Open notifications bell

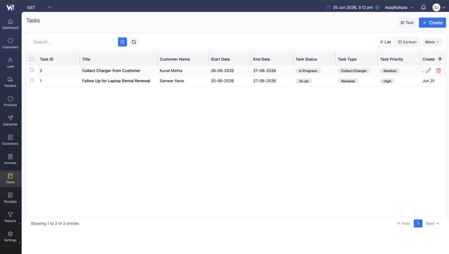tap(423, 7)
